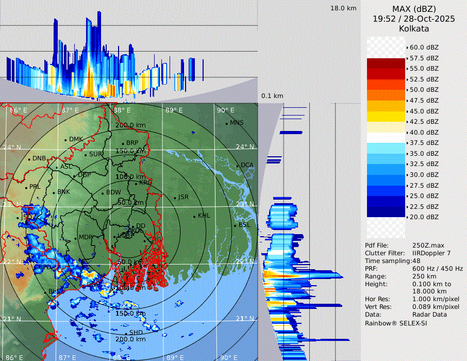
Task: Click the MNS station marker dot
Action: (226, 123)
